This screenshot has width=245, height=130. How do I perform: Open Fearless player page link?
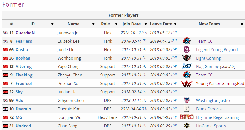click(24, 41)
